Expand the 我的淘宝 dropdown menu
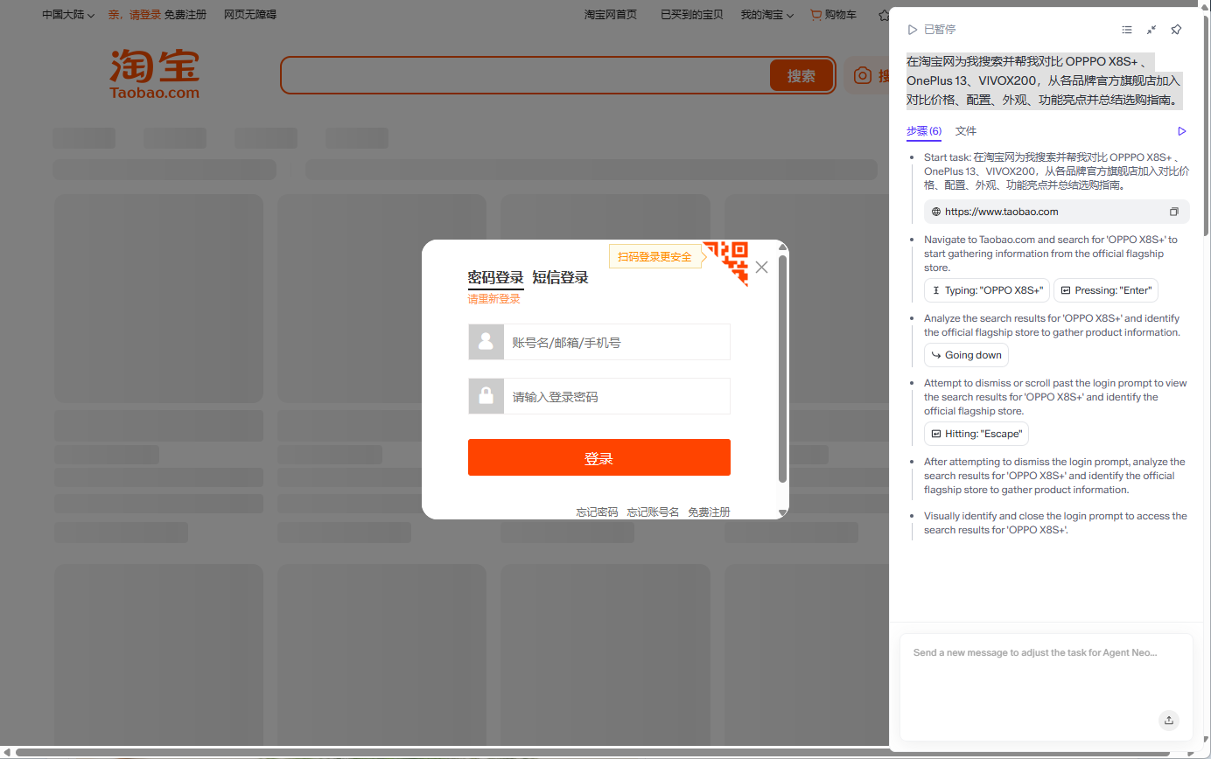This screenshot has width=1211, height=759. tap(766, 15)
